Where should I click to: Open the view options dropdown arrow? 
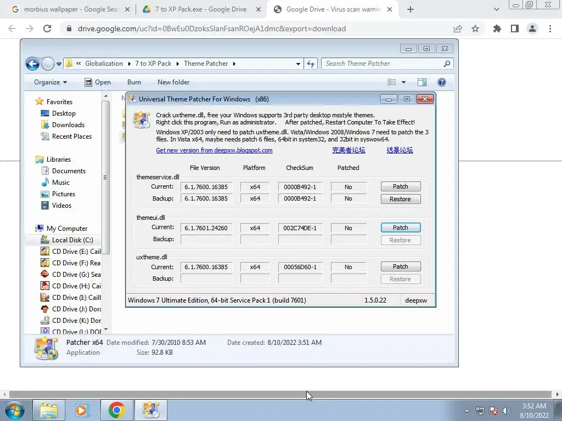point(403,82)
